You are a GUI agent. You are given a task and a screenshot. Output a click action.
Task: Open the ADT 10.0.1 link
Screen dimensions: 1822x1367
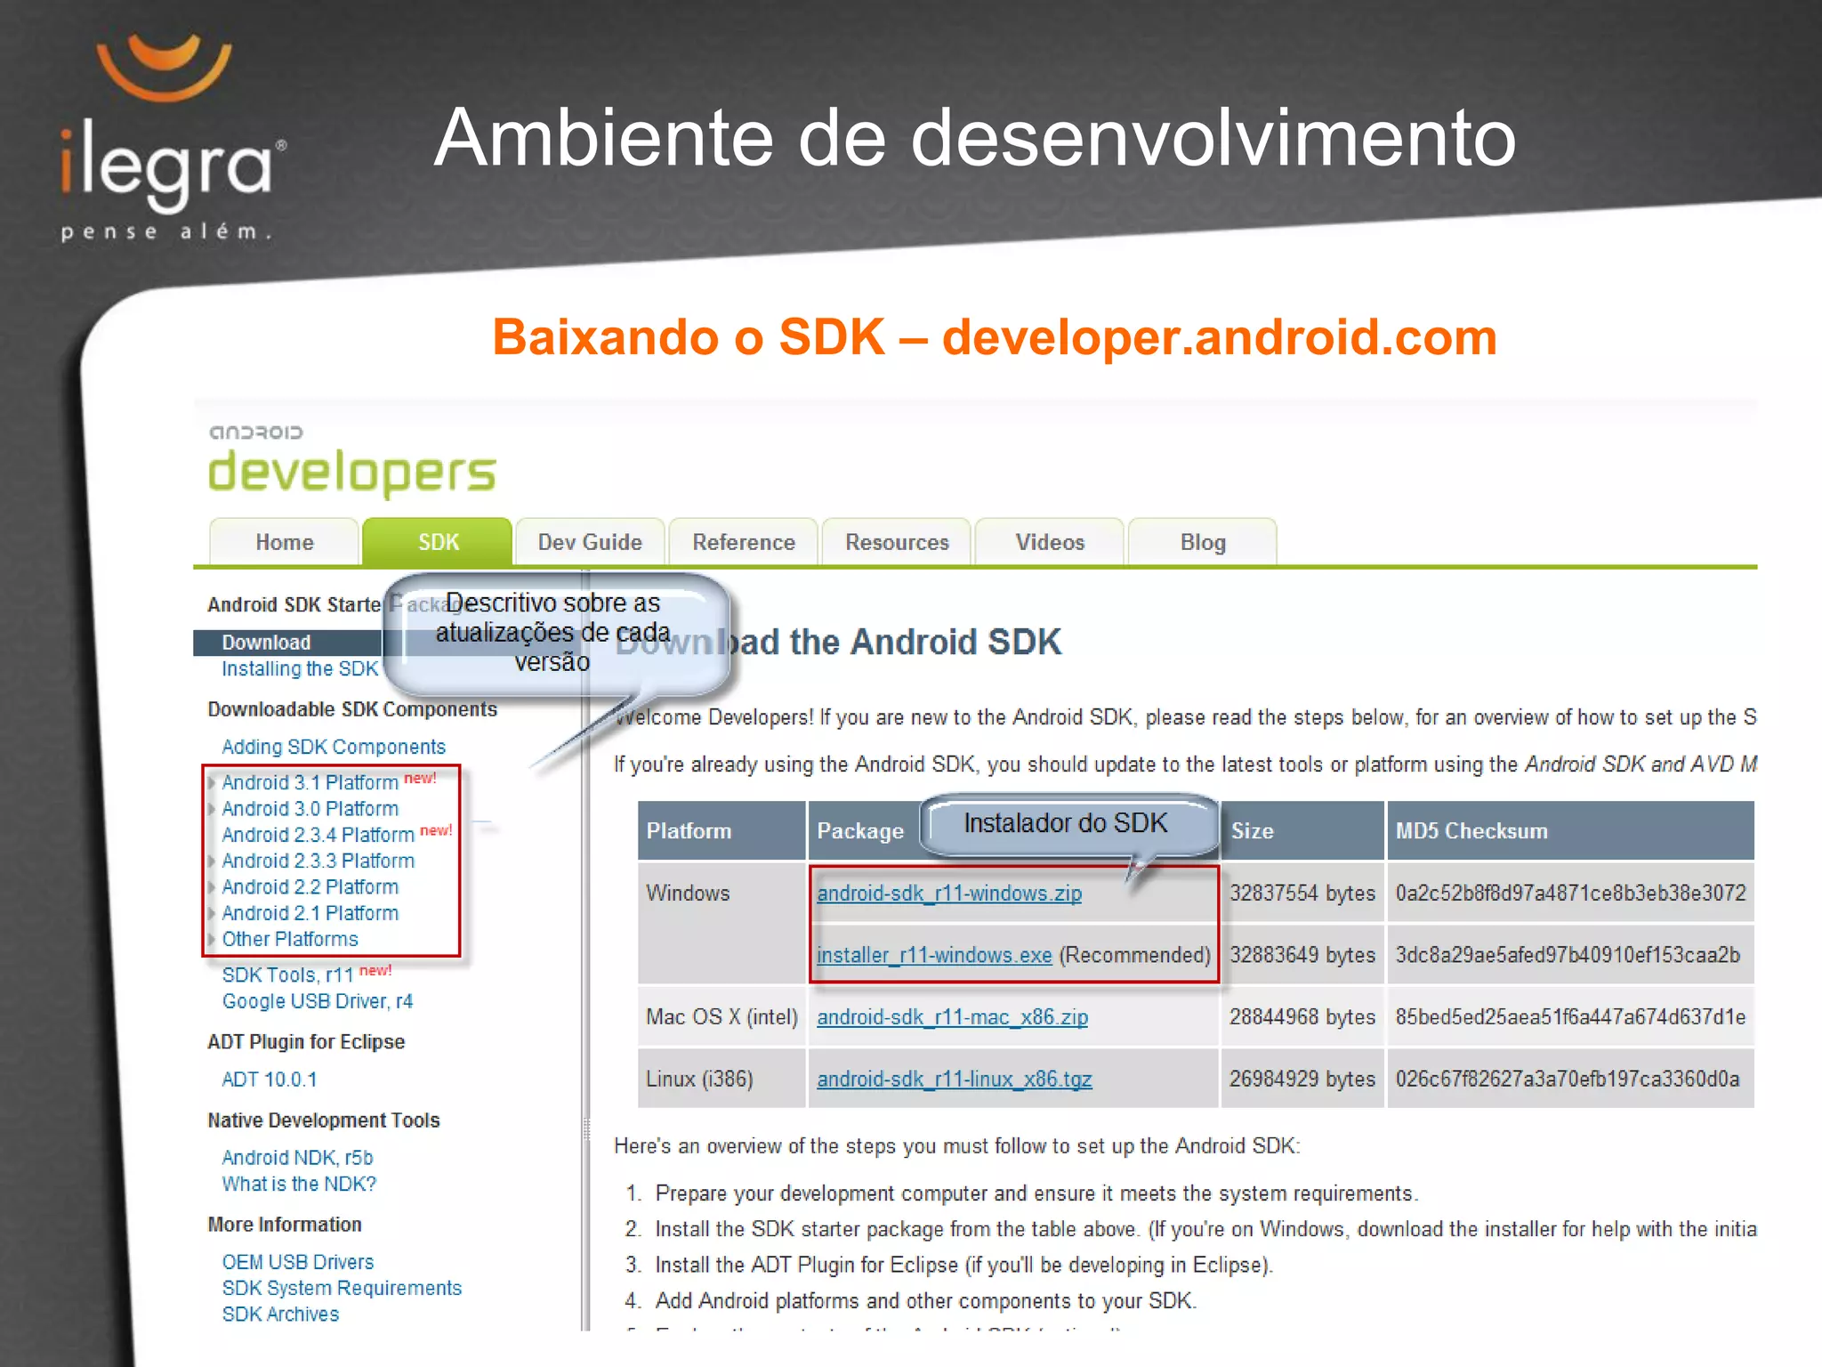269,1080
